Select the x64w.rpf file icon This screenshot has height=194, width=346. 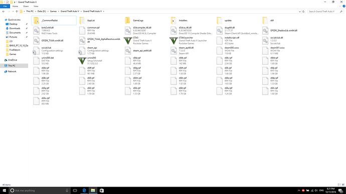pyautogui.click(x=37, y=101)
